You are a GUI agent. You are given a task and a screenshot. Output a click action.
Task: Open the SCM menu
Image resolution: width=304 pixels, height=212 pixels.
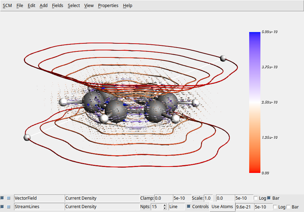click(x=7, y=5)
